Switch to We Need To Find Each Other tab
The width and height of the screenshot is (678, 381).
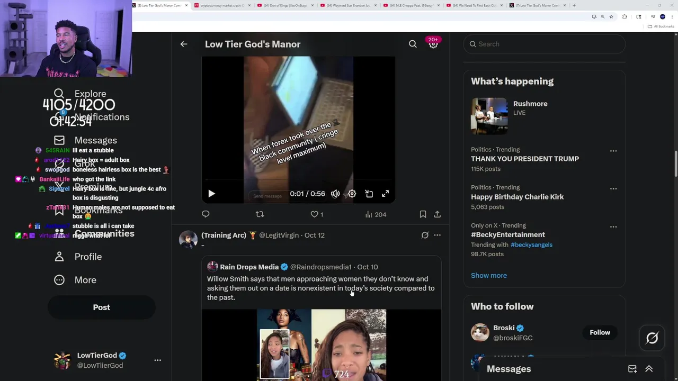coord(475,5)
